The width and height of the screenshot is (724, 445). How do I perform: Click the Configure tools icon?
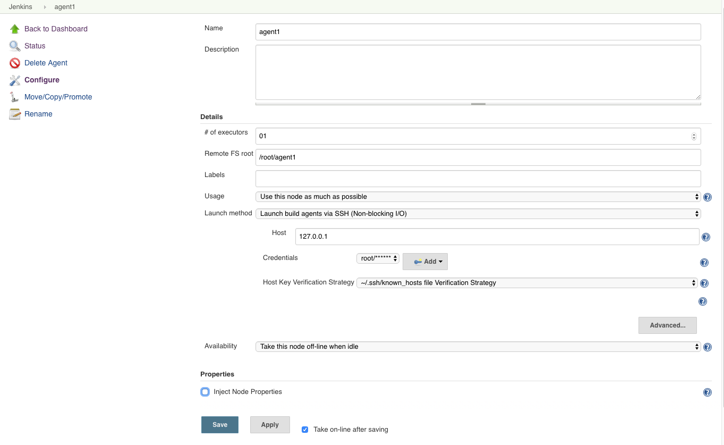(x=15, y=80)
